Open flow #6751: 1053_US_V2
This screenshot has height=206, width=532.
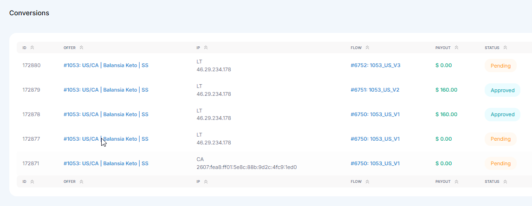[x=375, y=90]
